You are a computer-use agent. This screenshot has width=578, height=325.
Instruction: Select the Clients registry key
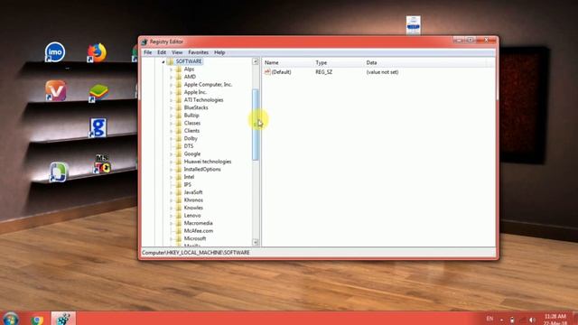click(191, 131)
